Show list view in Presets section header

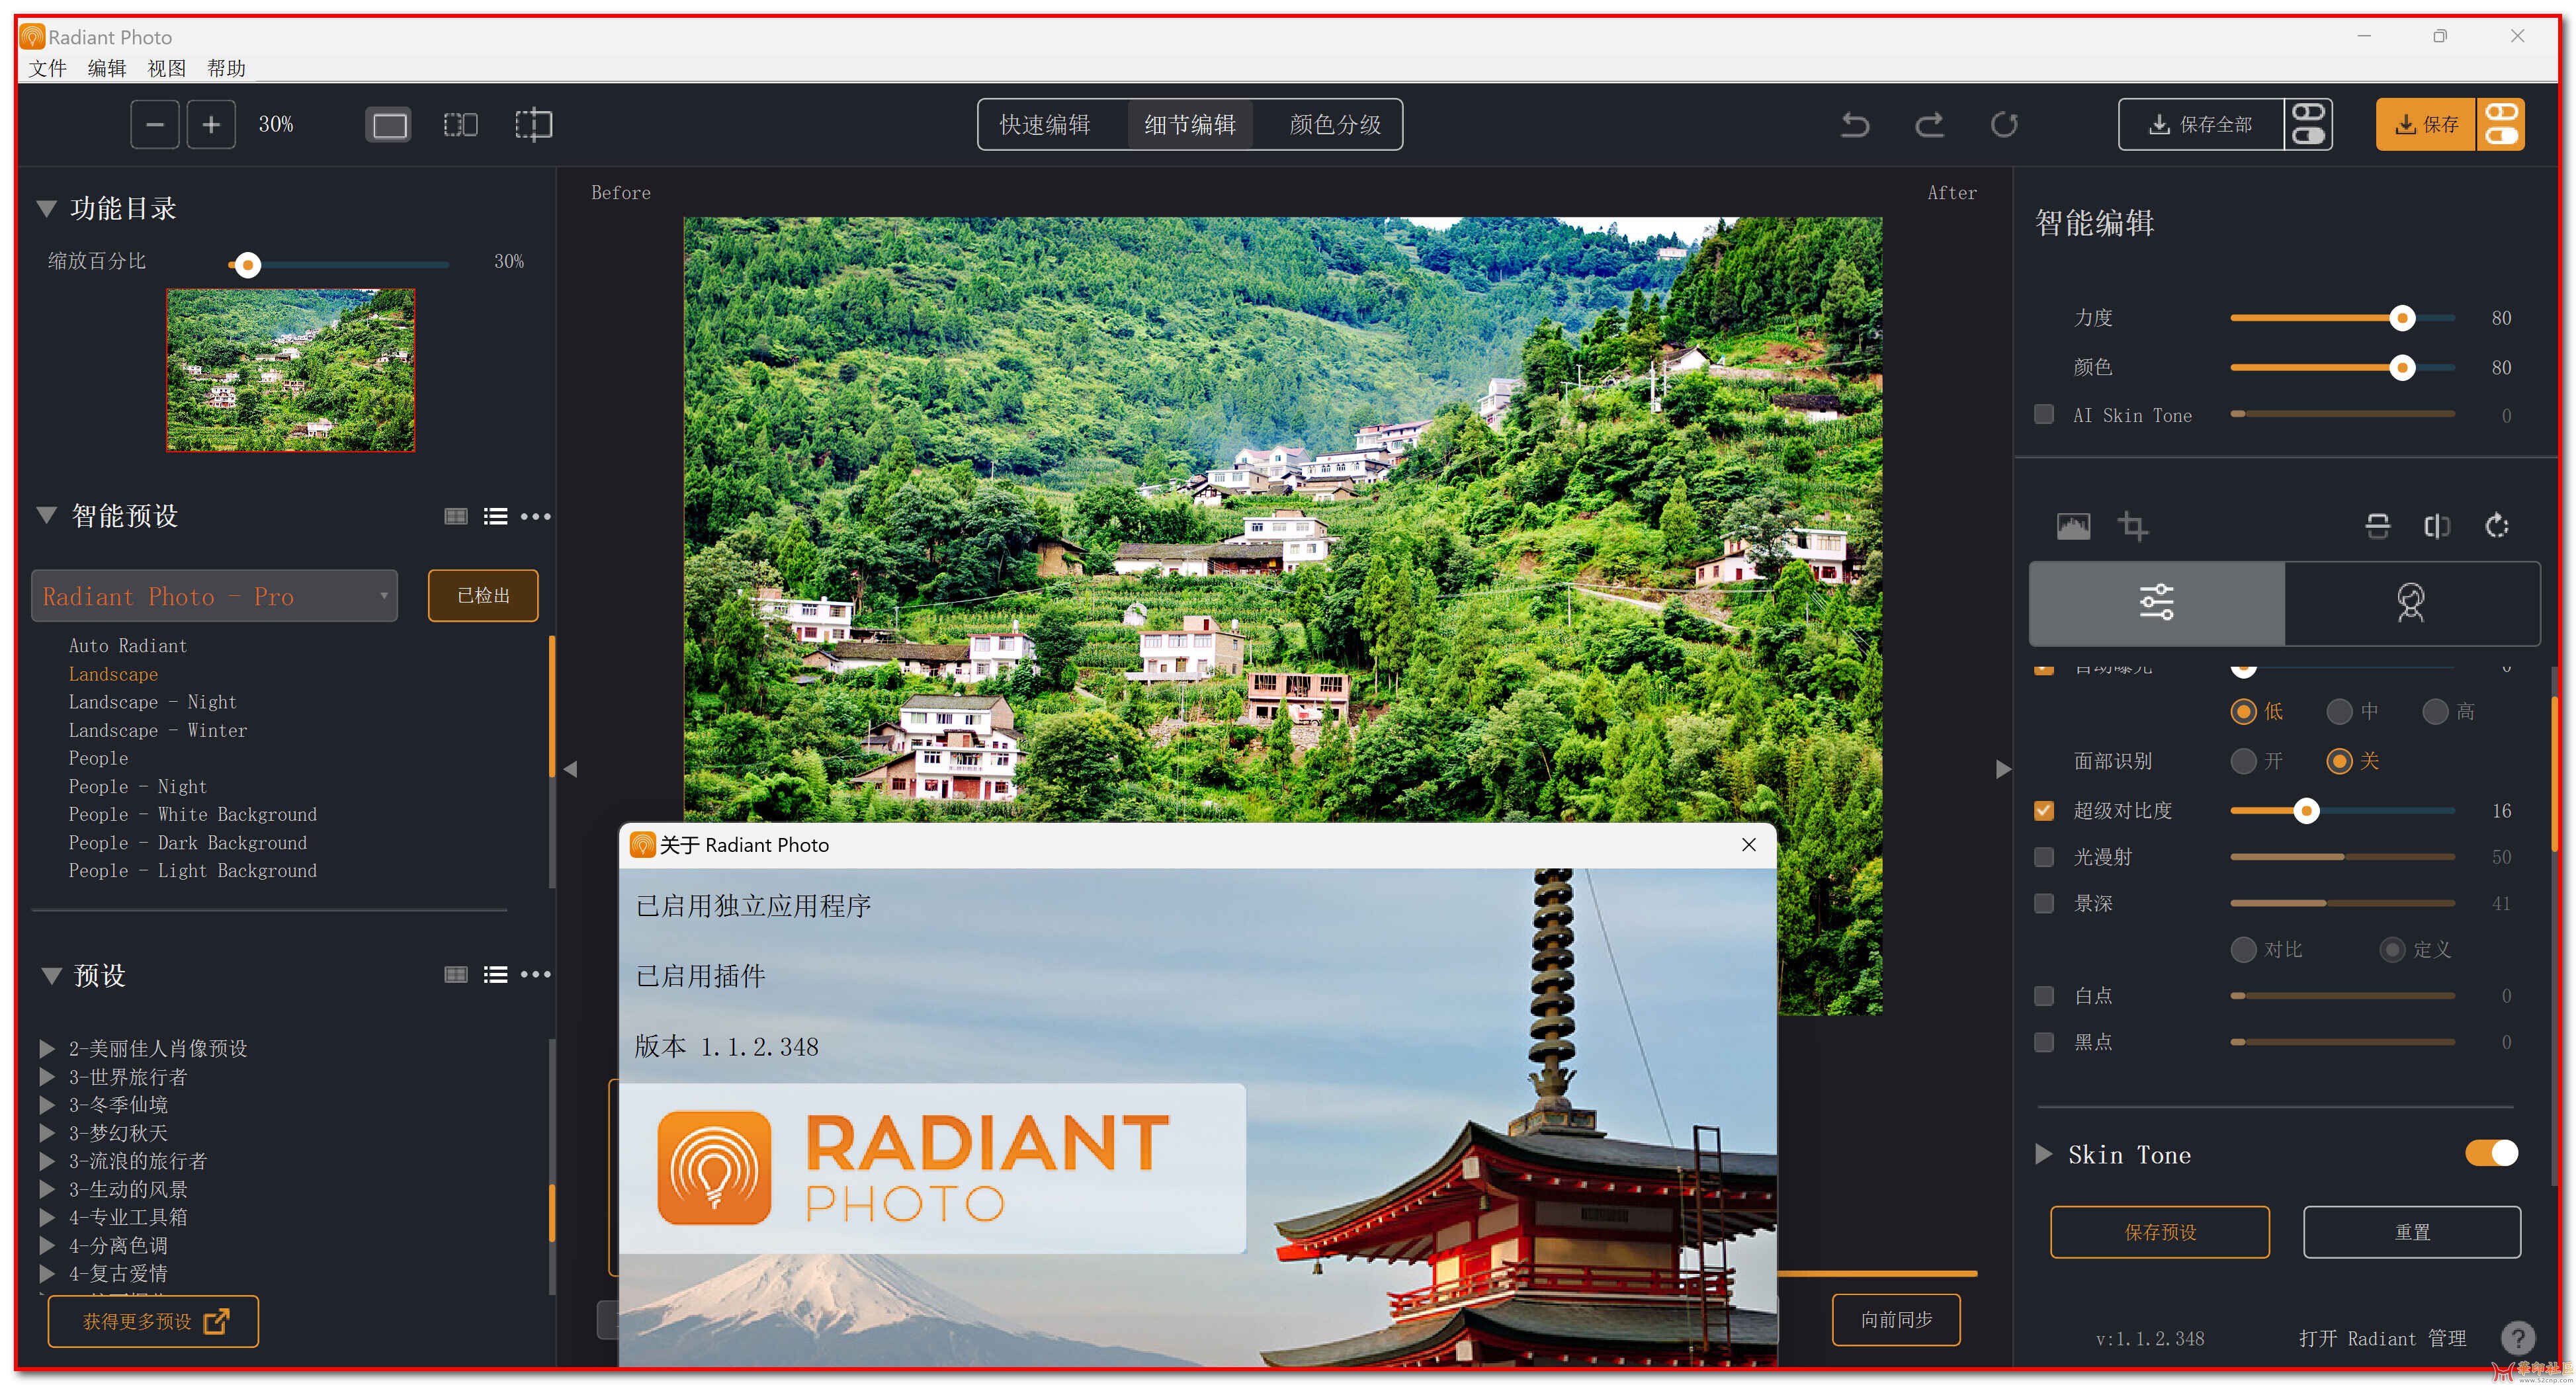(x=496, y=975)
